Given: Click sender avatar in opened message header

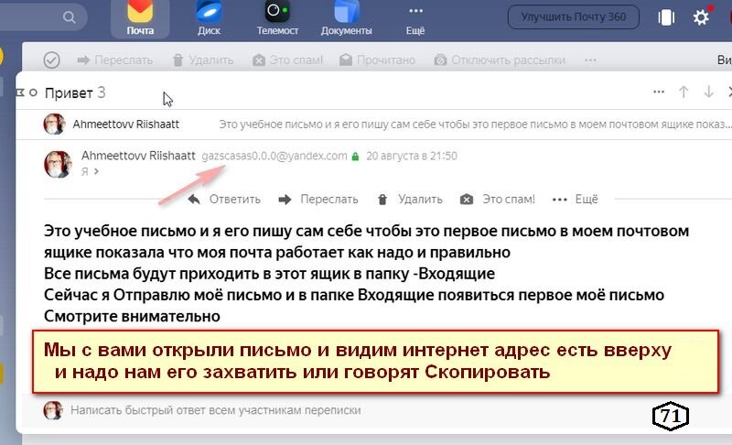Looking at the screenshot, I should tap(58, 164).
